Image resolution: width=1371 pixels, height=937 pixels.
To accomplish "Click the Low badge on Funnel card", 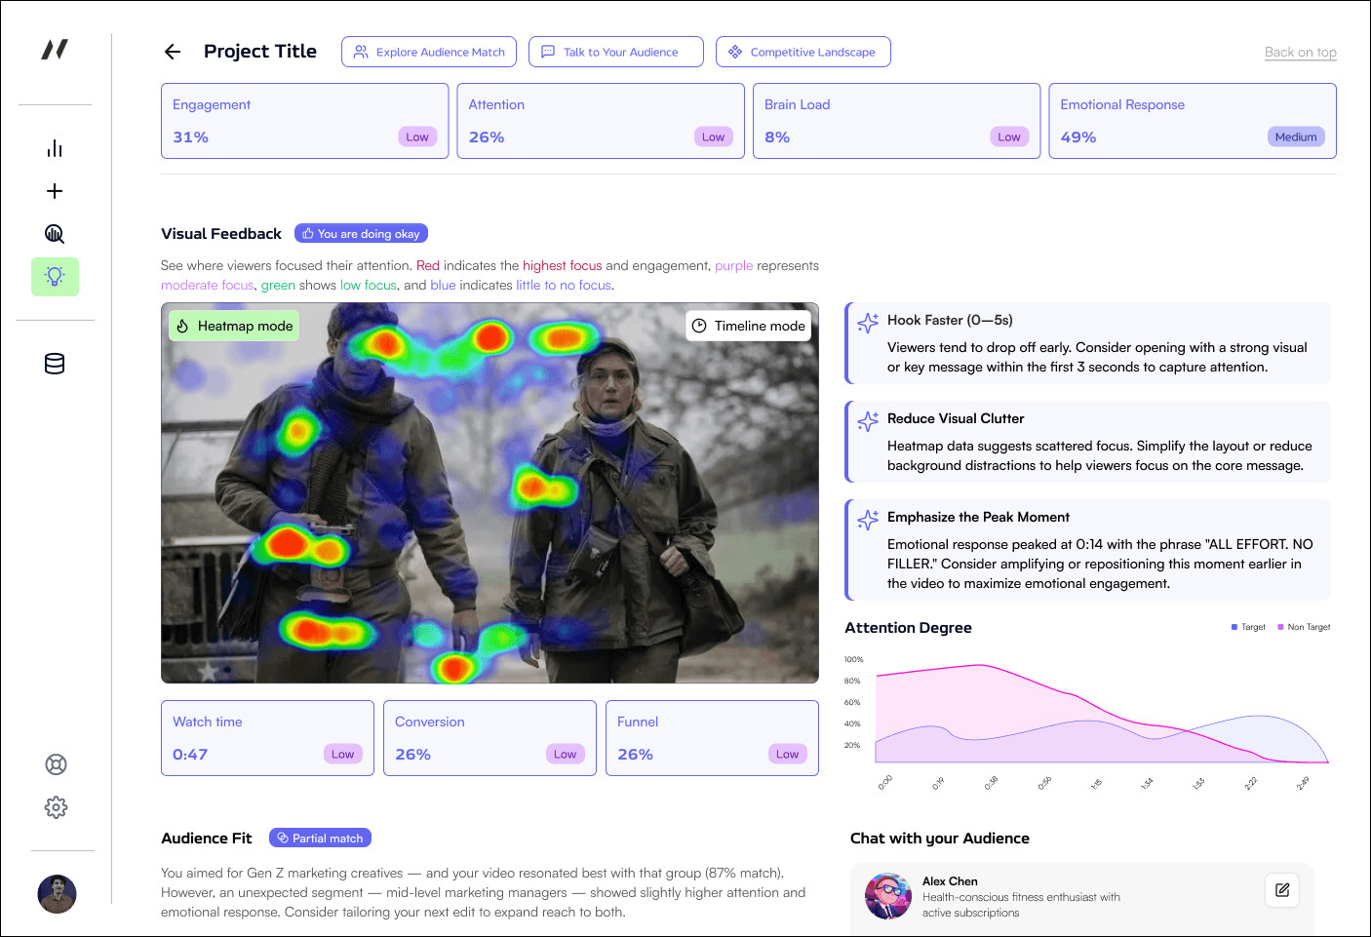I will (x=788, y=754).
